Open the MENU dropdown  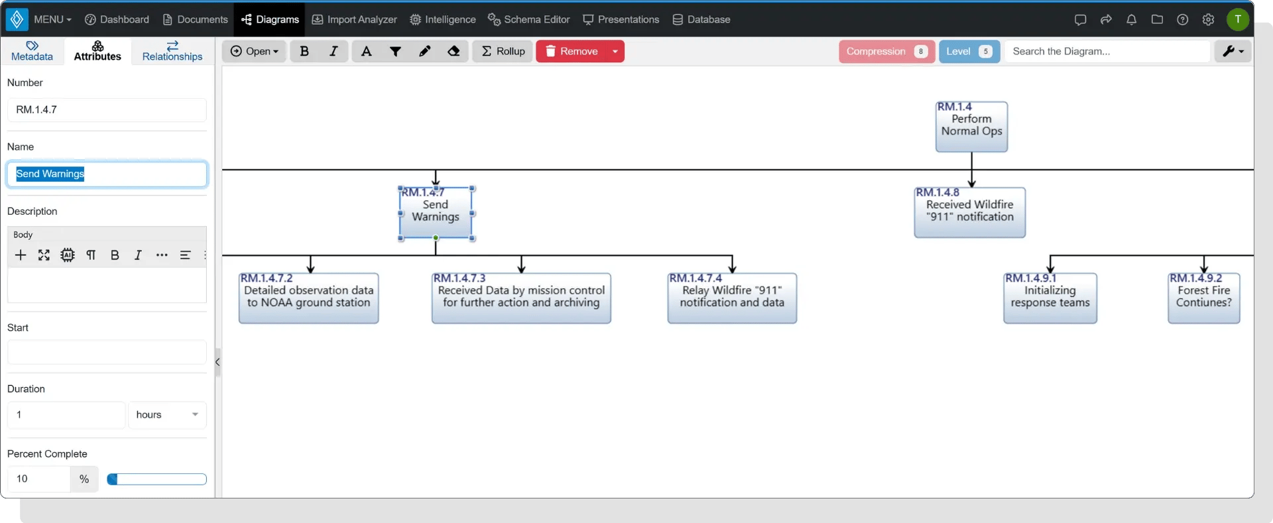click(x=52, y=19)
